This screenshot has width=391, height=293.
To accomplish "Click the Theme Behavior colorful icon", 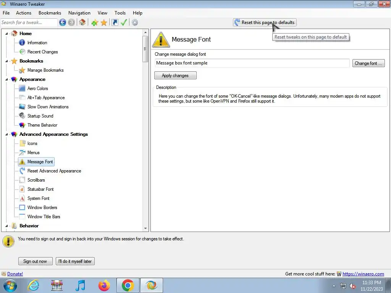I will 22,125.
